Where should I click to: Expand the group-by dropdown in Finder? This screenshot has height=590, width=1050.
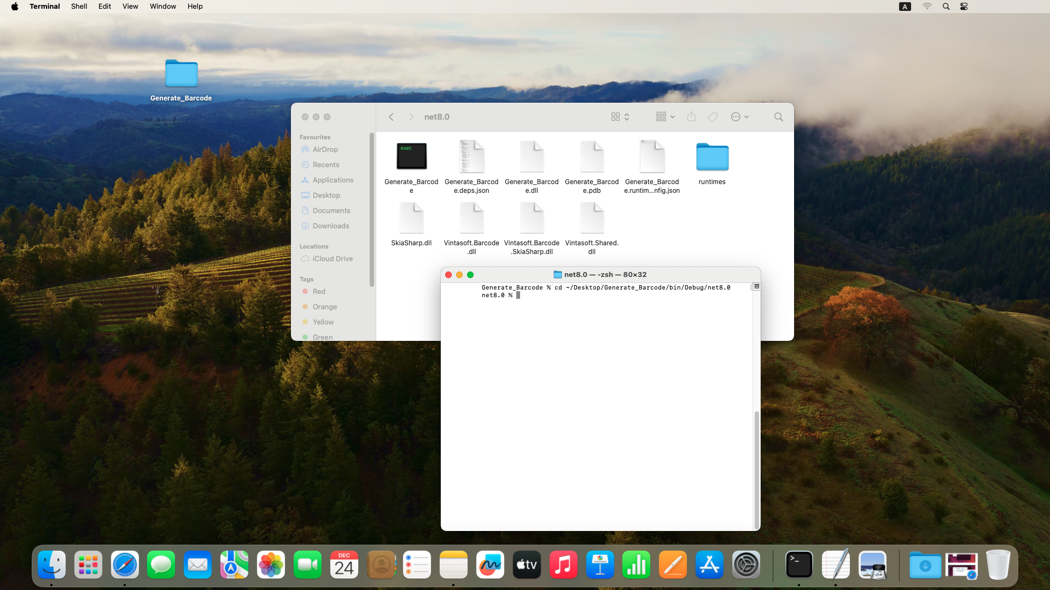(665, 117)
